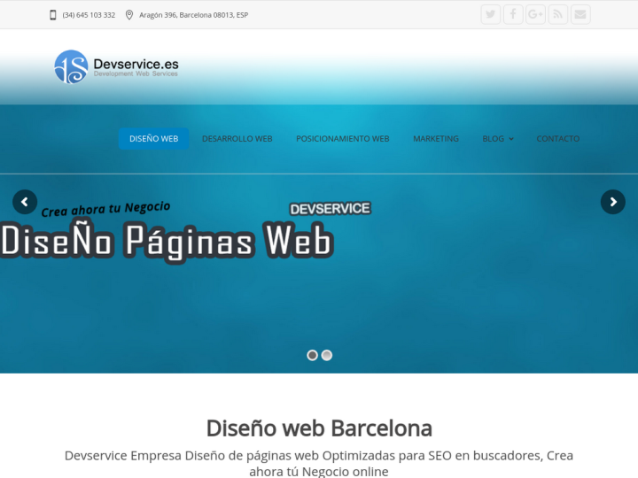The height and width of the screenshot is (478, 638).
Task: Open the Desarrollo Web menu item
Action: coord(237,139)
